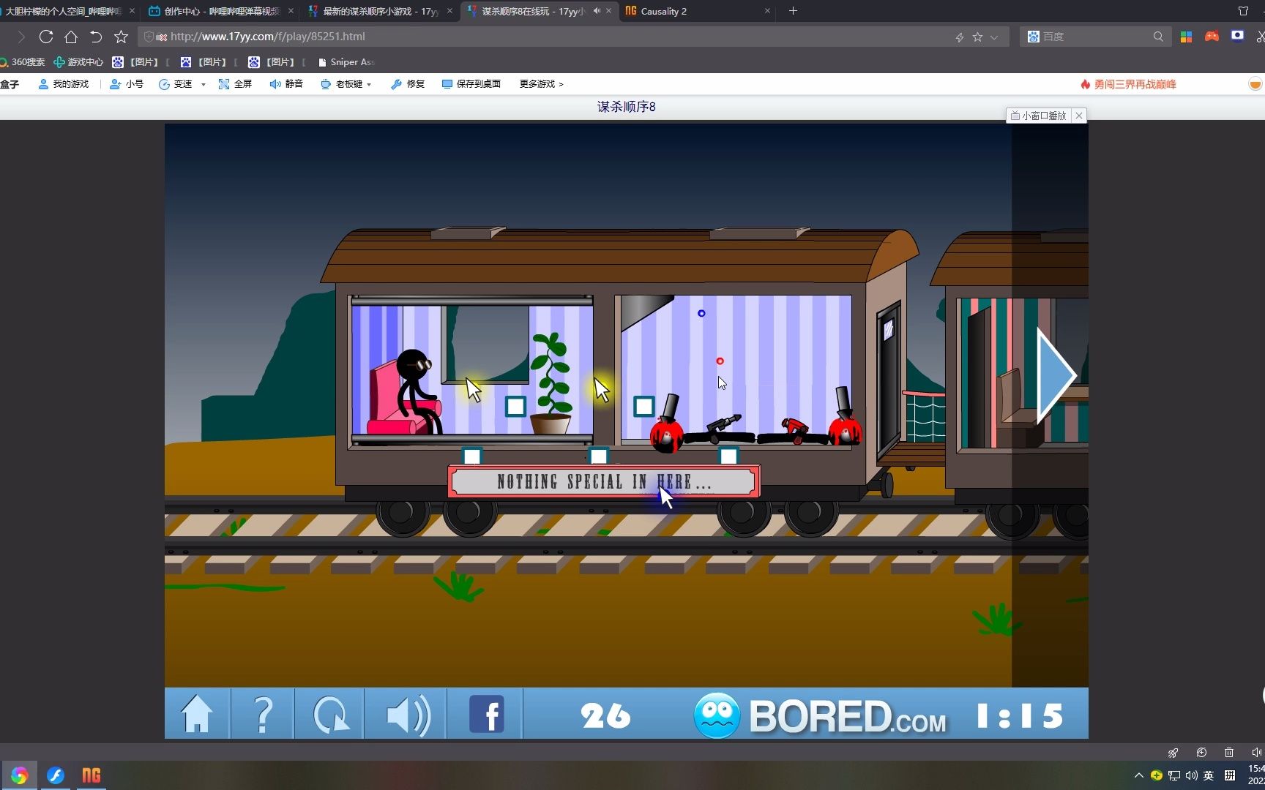Click the hotspot square under the car's center wall
Screen dimensions: 1265x790
pos(599,456)
